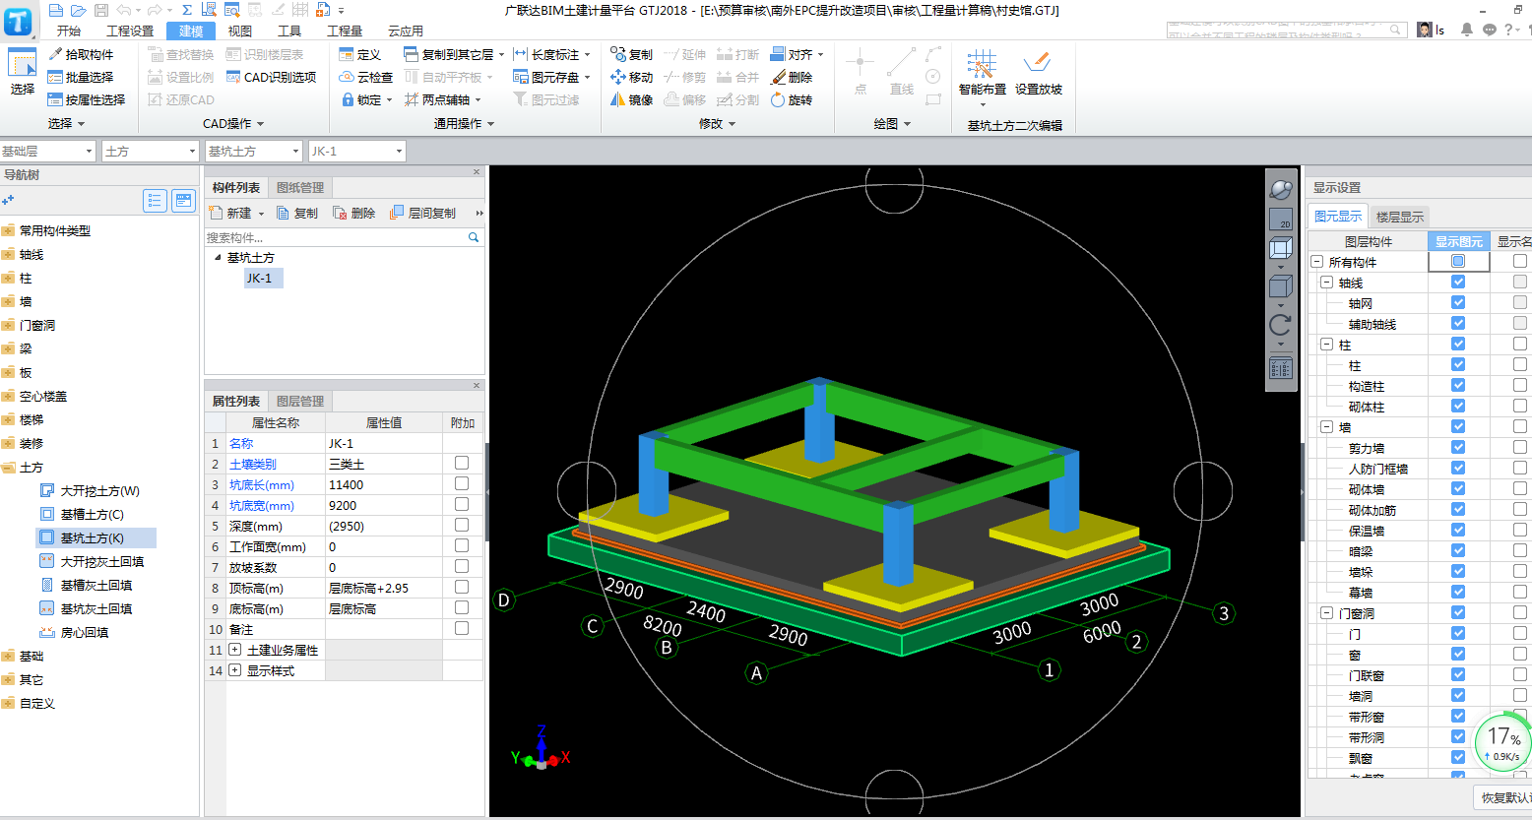Collapse the 门窗洞 group in display settings
Viewport: 1532px width, 820px height.
tap(1327, 613)
